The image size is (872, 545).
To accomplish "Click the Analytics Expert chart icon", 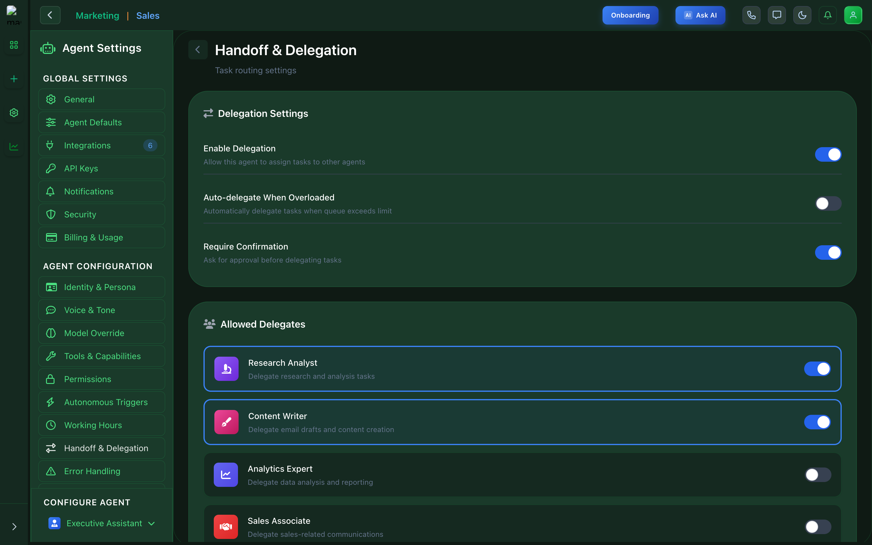I will 226,475.
